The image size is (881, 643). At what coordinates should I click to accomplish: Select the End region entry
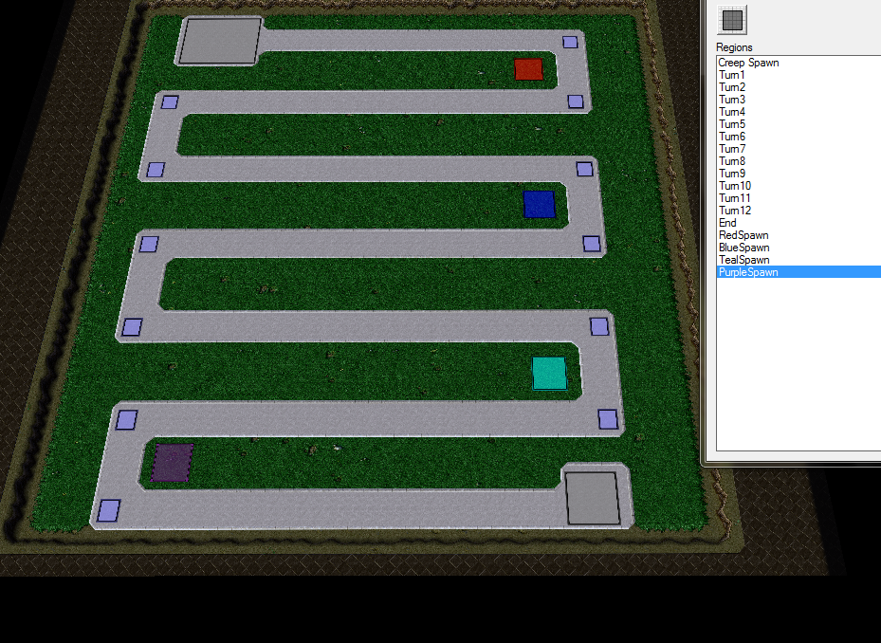pyautogui.click(x=727, y=223)
